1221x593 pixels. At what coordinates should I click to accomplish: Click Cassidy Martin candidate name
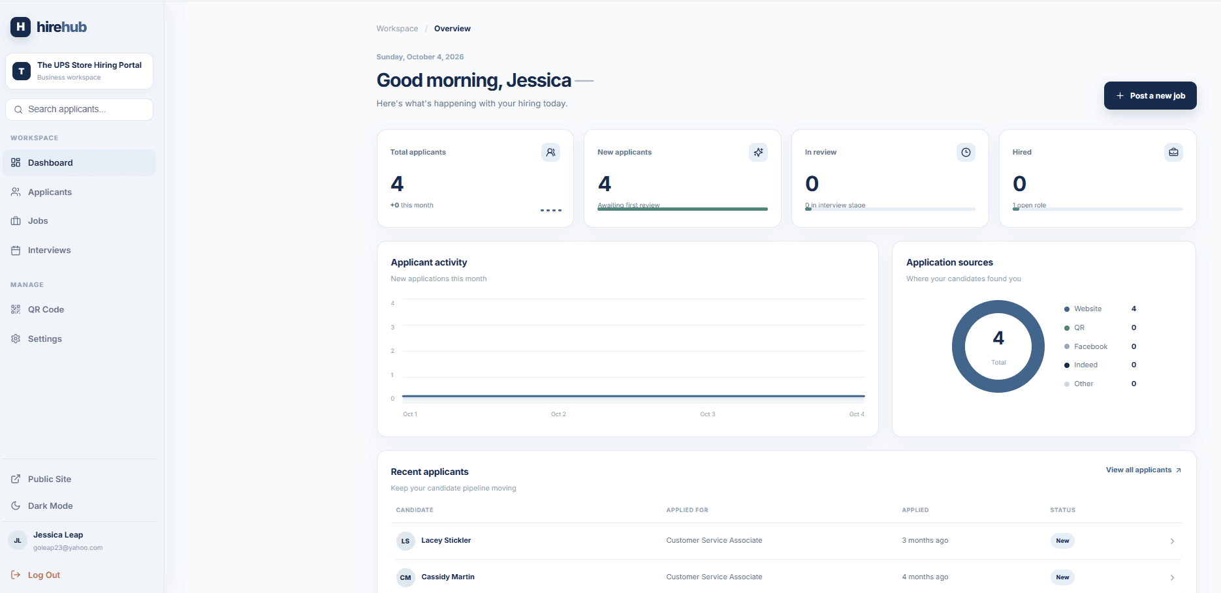point(448,577)
